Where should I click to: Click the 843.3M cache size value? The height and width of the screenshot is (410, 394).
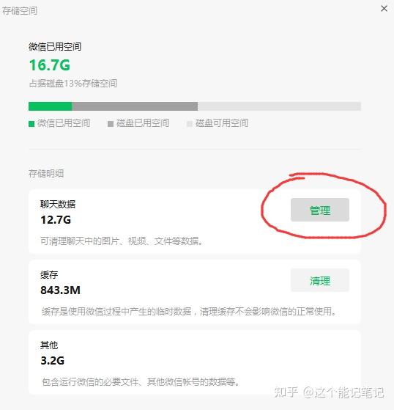[x=60, y=290]
